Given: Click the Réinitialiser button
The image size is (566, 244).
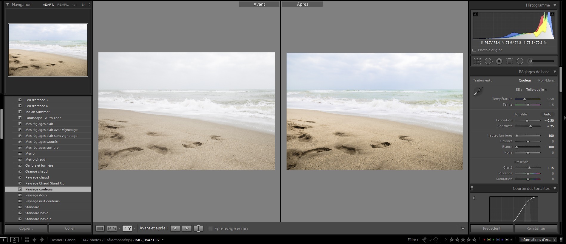Looking at the screenshot, I should (x=536, y=229).
